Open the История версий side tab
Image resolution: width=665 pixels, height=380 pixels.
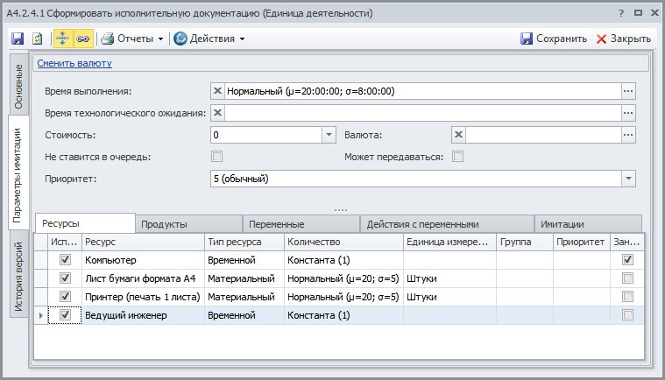[x=17, y=278]
